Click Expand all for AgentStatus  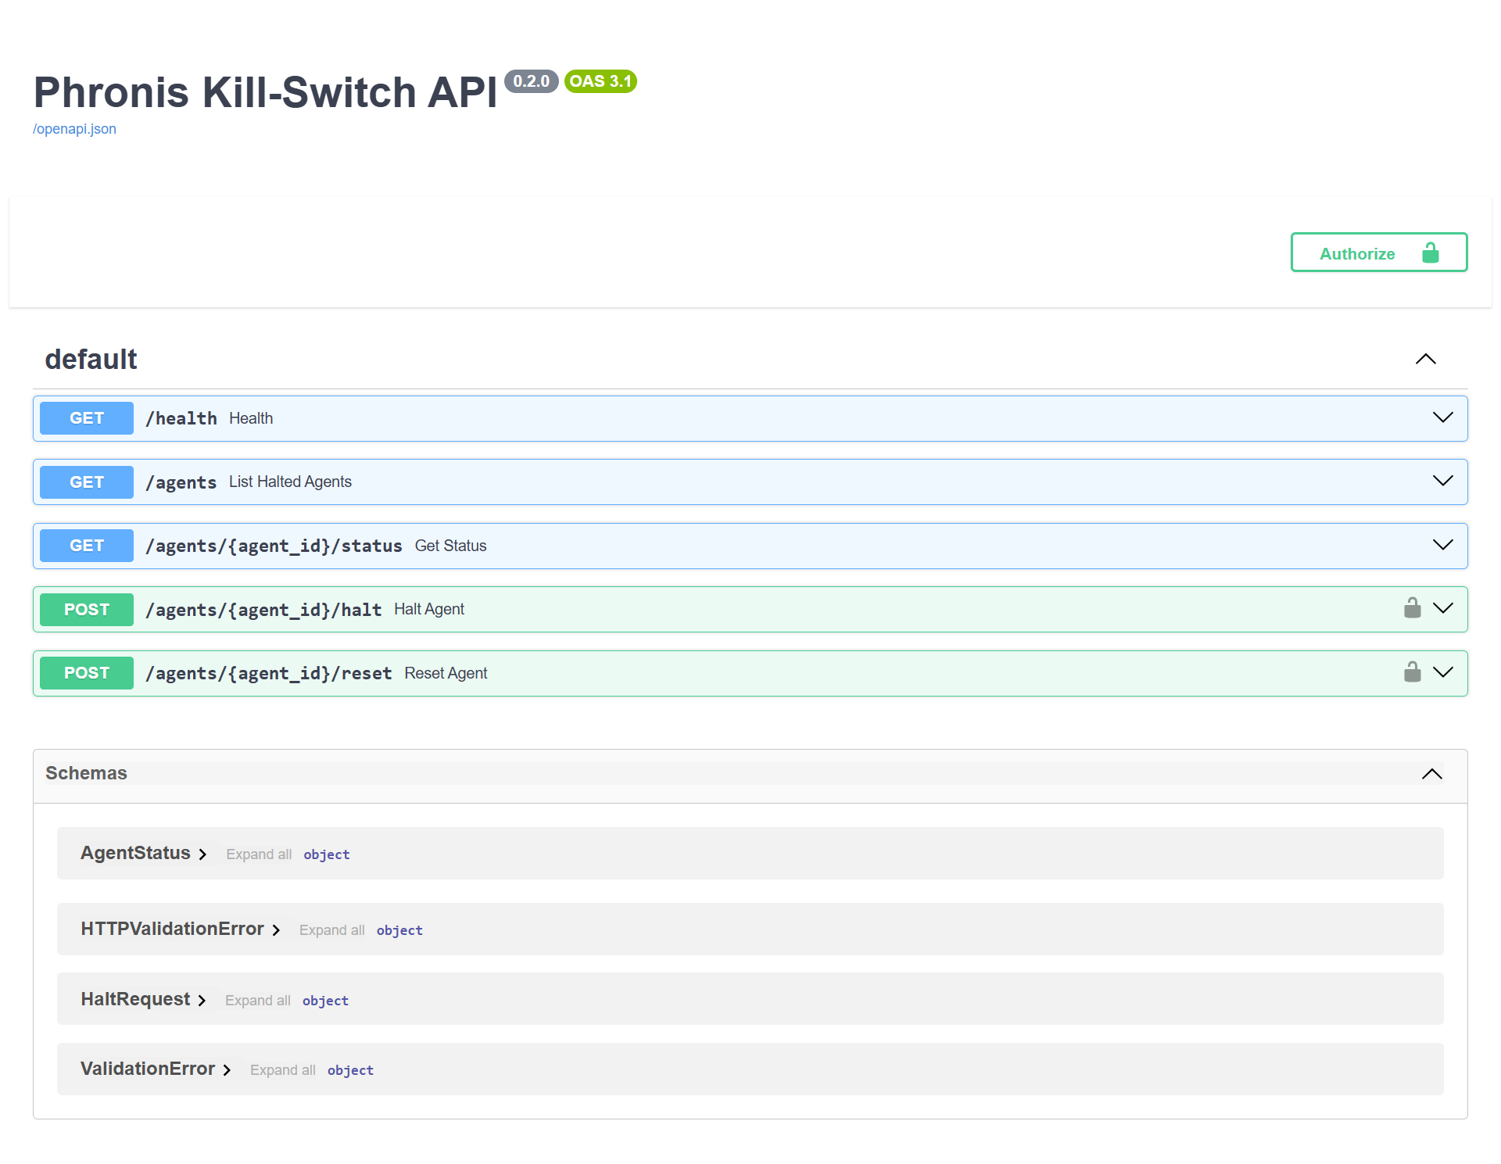click(x=259, y=854)
